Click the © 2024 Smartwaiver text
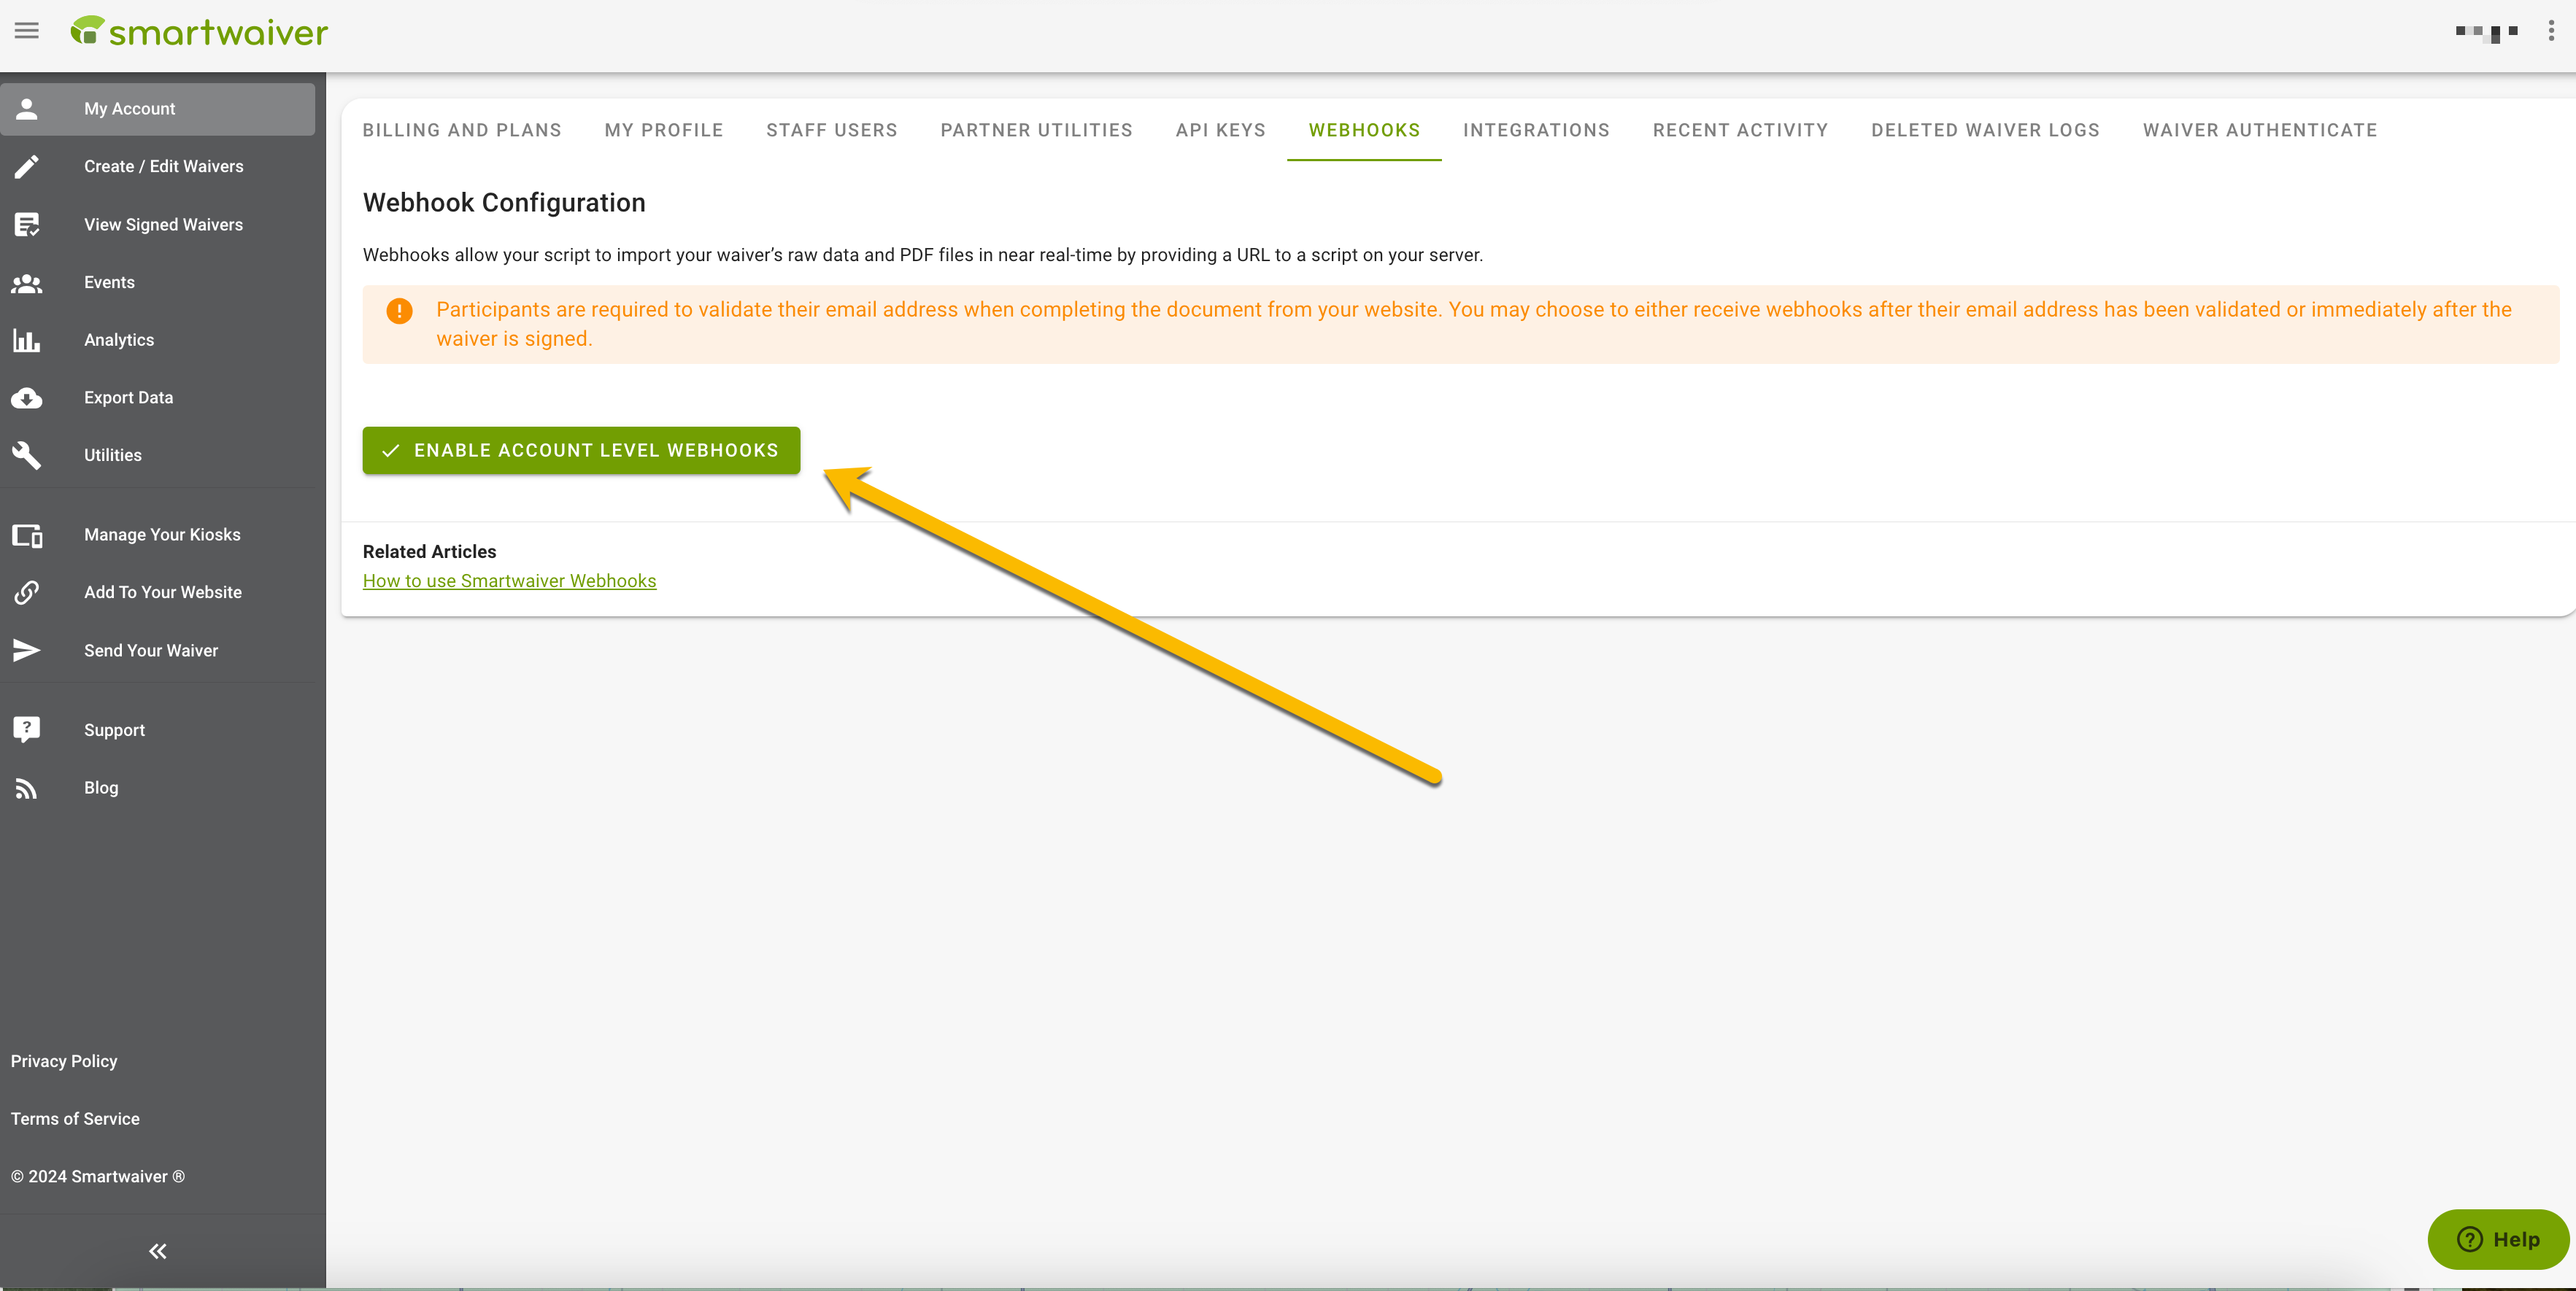Image resolution: width=2576 pixels, height=1291 pixels. [98, 1177]
